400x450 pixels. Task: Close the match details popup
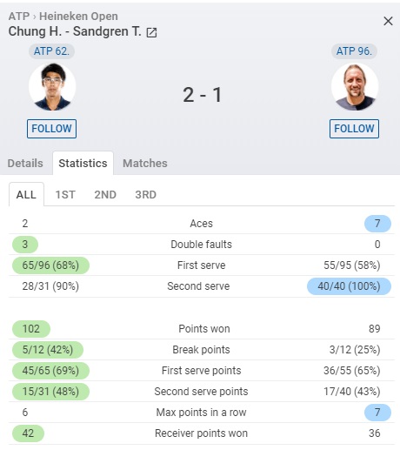388,21
